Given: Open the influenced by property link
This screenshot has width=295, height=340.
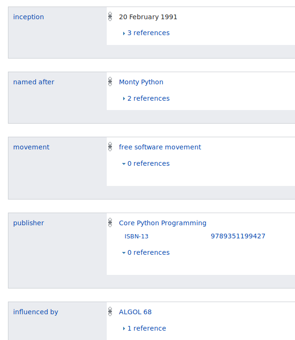Looking at the screenshot, I should pyautogui.click(x=36, y=312).
